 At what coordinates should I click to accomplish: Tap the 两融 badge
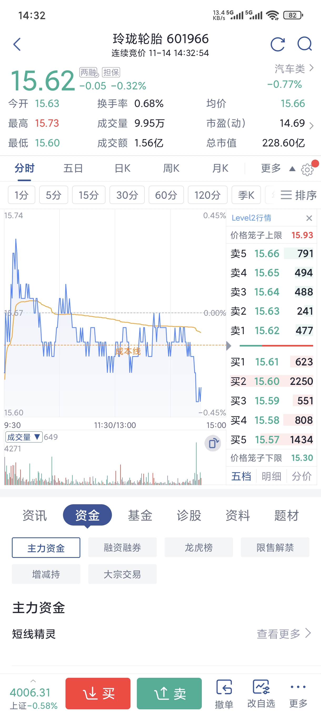(89, 73)
